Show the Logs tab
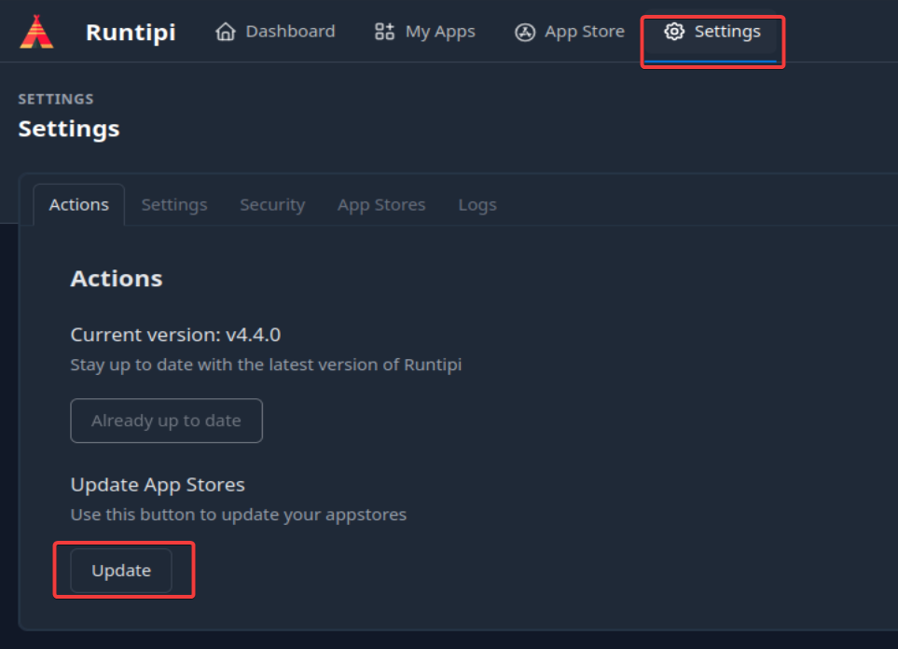This screenshot has height=649, width=898. point(477,204)
